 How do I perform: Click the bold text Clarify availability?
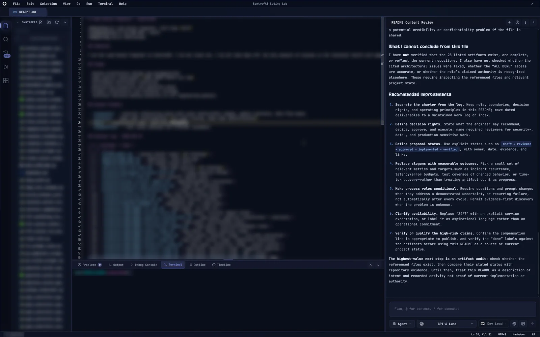pyautogui.click(x=416, y=214)
